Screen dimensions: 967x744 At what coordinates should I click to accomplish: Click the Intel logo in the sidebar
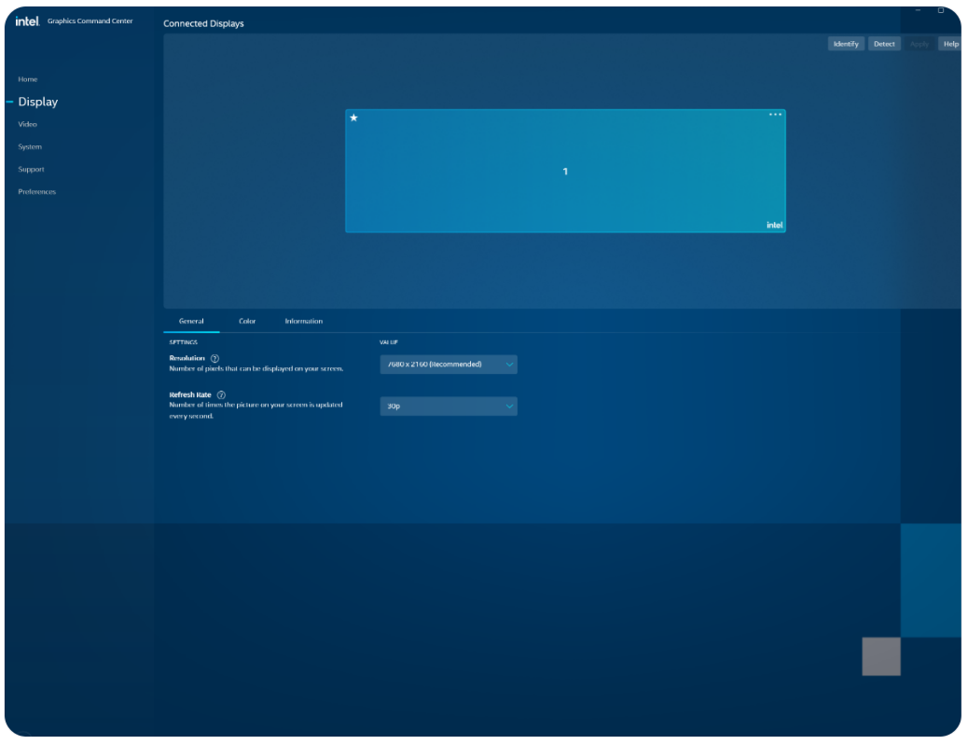tap(26, 21)
